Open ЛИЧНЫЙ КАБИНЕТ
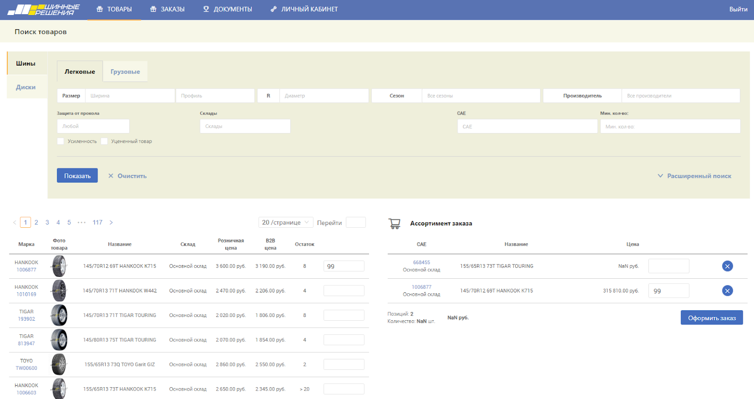 click(x=304, y=9)
